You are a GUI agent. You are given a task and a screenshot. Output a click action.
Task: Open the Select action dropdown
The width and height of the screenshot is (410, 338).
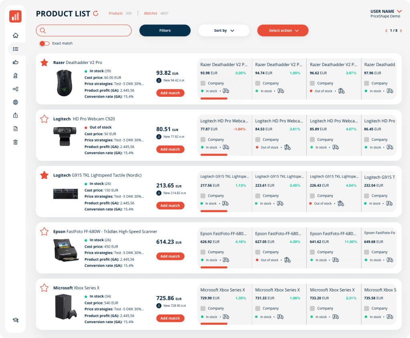coord(283,30)
